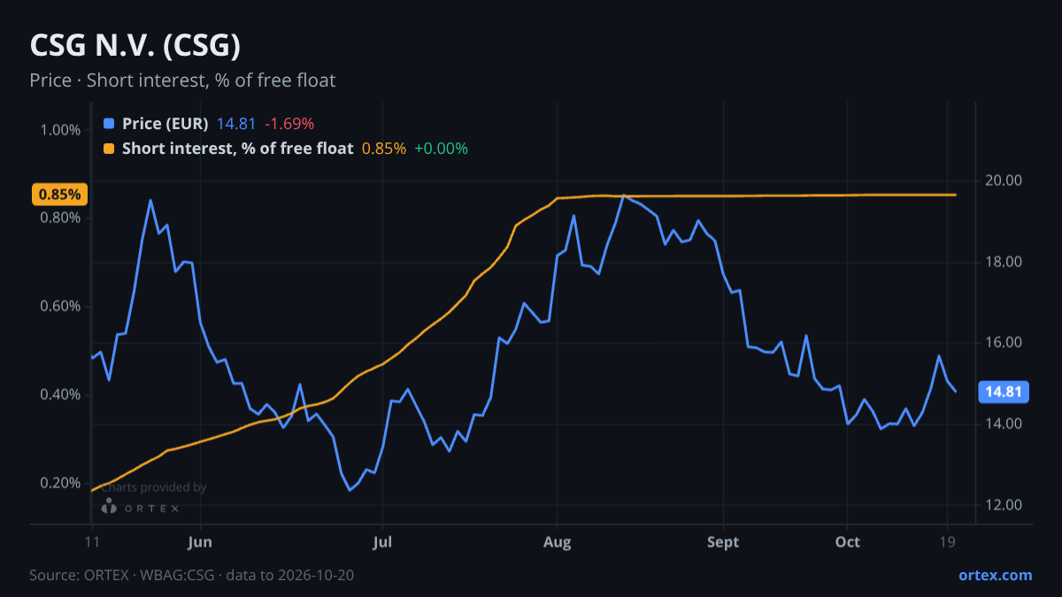Click the 0.40% left axis label

pos(60,394)
